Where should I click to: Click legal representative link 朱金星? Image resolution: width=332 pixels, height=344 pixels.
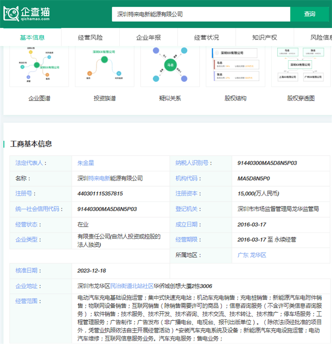click(x=86, y=163)
